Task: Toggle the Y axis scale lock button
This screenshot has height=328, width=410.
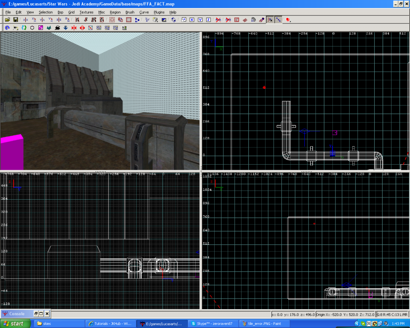Action: point(200,20)
